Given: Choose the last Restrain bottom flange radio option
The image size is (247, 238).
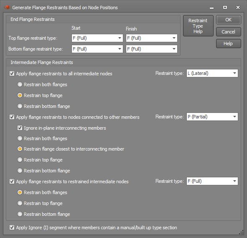Looking at the screenshot, I should [x=20, y=214].
